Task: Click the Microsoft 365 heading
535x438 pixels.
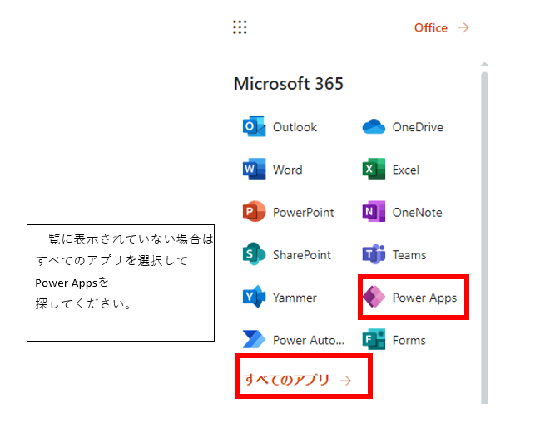Action: (x=289, y=83)
